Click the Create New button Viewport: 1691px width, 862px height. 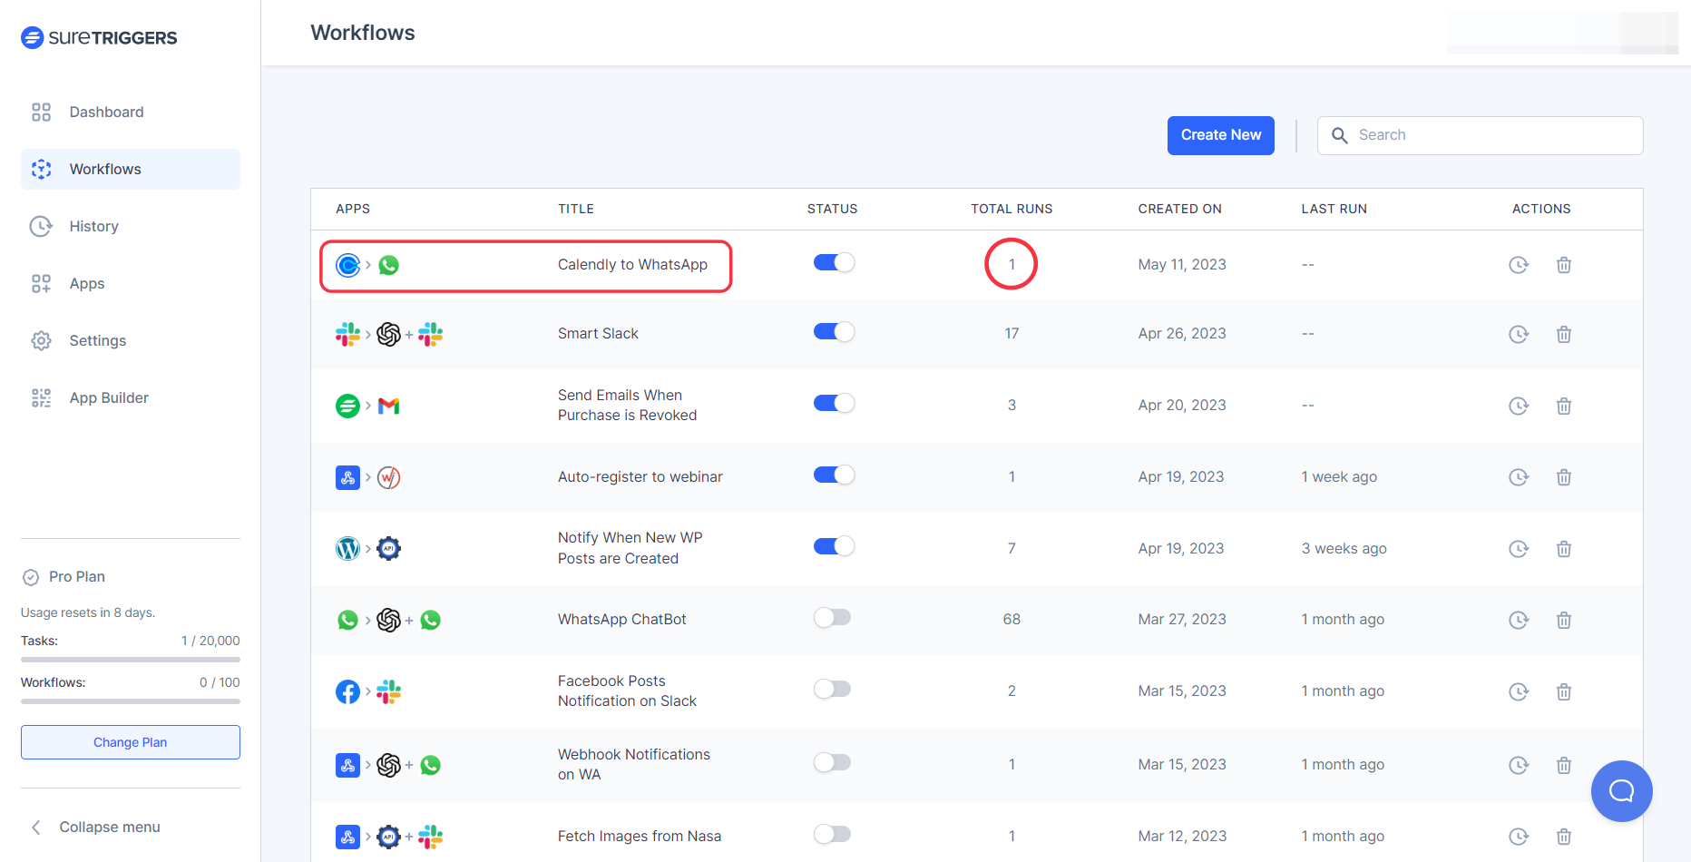[1220, 135]
